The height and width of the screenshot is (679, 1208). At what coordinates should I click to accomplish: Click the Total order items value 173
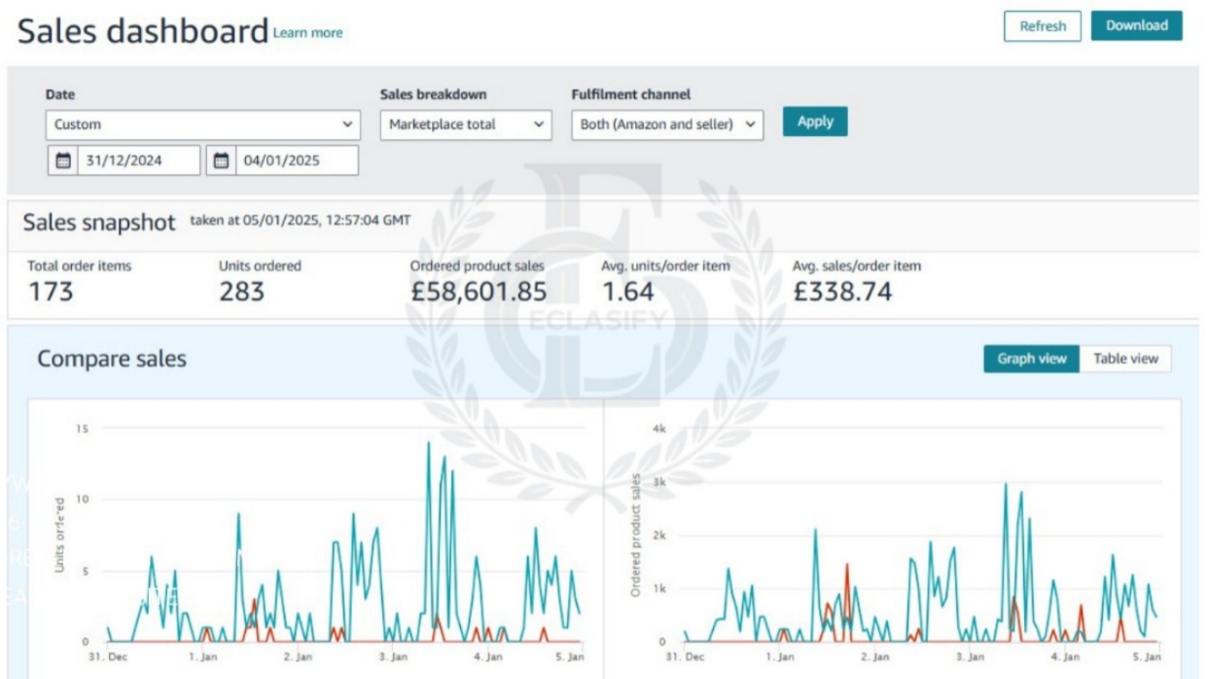(x=51, y=291)
